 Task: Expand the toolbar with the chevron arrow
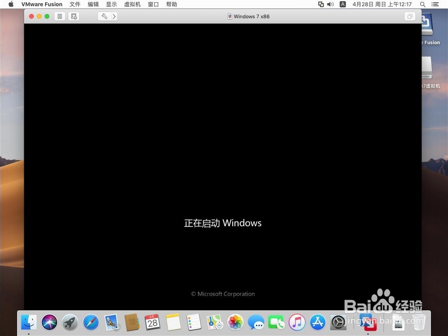coord(114,16)
